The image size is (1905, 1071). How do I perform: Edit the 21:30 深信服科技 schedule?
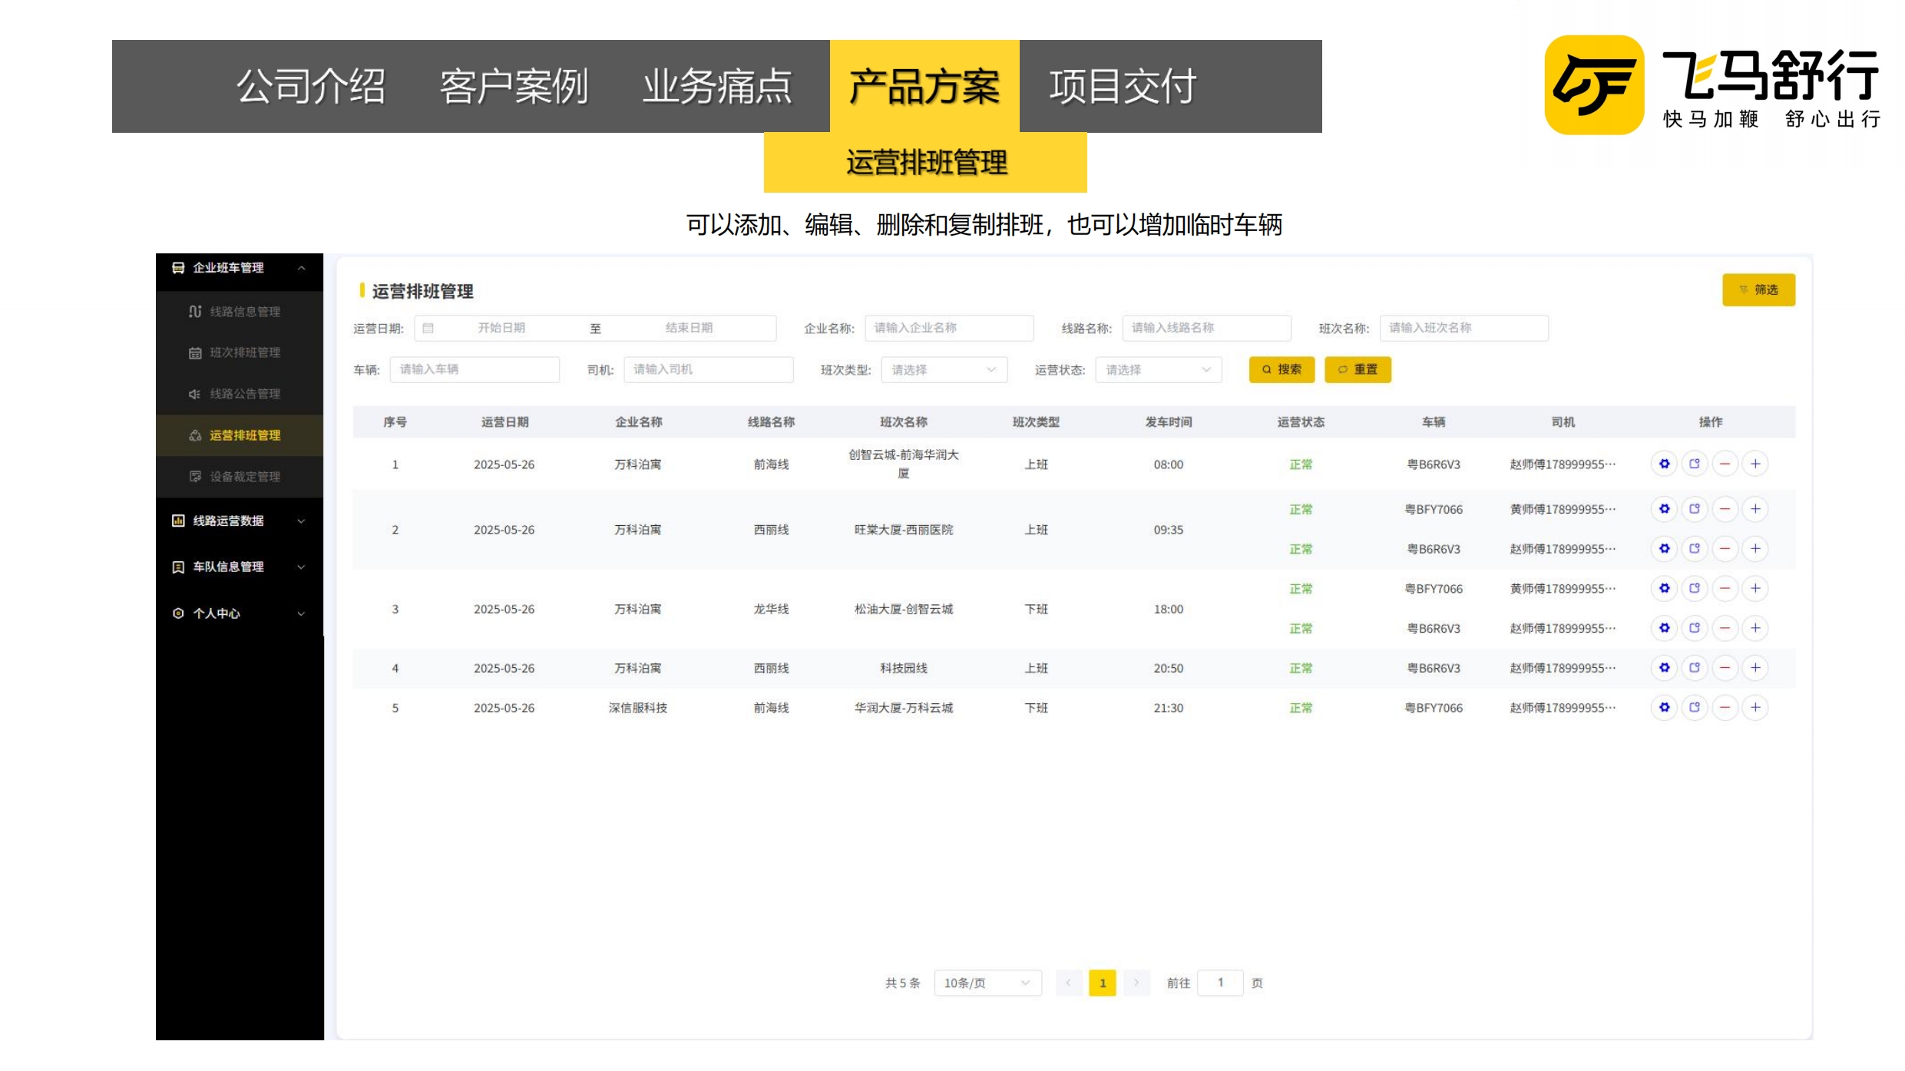pos(1664,708)
